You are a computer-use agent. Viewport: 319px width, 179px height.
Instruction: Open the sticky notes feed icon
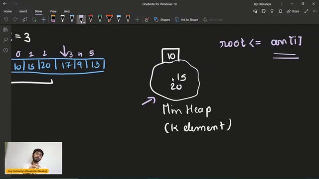point(264,11)
